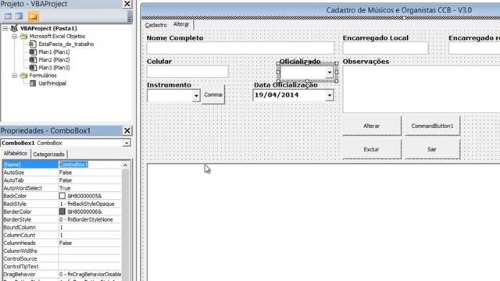Collapse the VBAProject (Pasta1) tree node
The height and width of the screenshot is (281, 500).
tap(5, 28)
